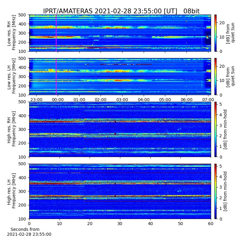The height and width of the screenshot is (243, 243).
Task: Click the red line near 430 MHz in High res. LH
Action: (120, 173)
